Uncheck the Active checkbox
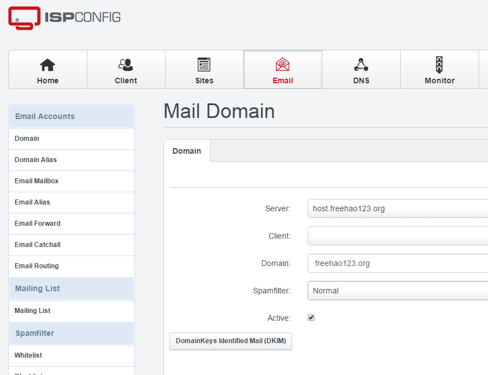 coord(311,317)
